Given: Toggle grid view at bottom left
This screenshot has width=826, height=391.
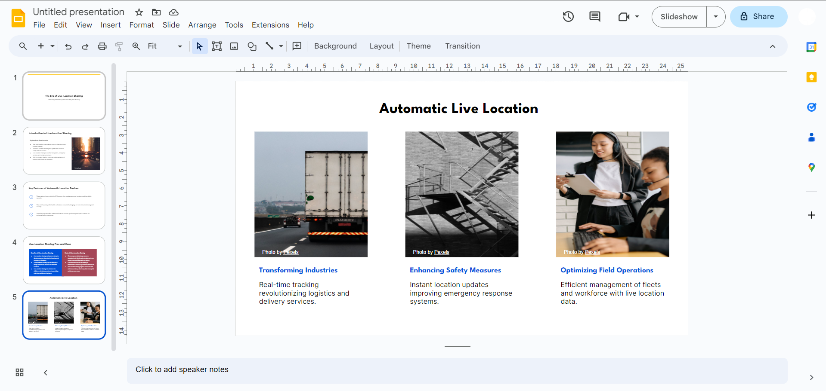Looking at the screenshot, I should 20,373.
